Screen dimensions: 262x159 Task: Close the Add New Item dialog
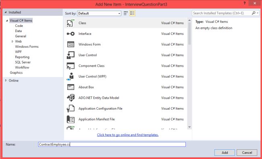point(255,3)
